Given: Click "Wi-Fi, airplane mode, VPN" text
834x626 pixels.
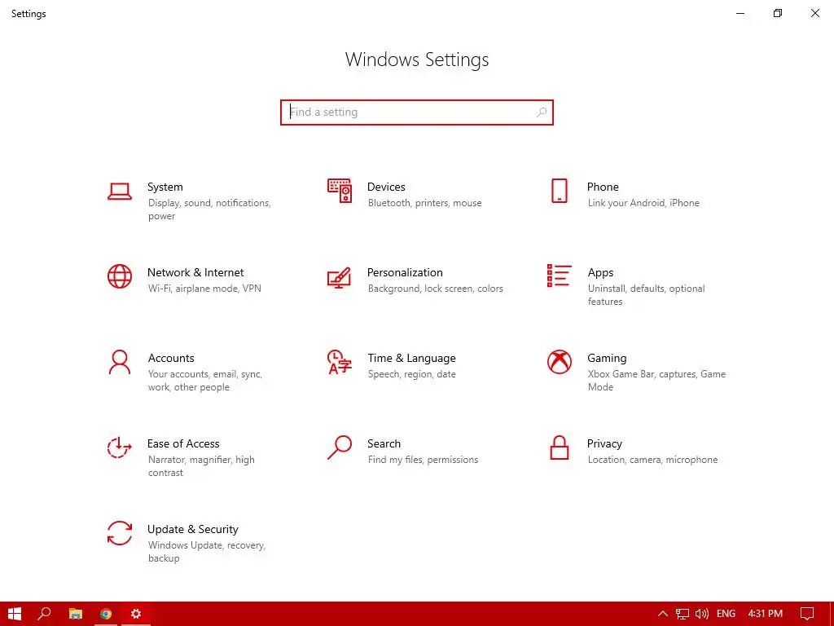Looking at the screenshot, I should [x=204, y=289].
